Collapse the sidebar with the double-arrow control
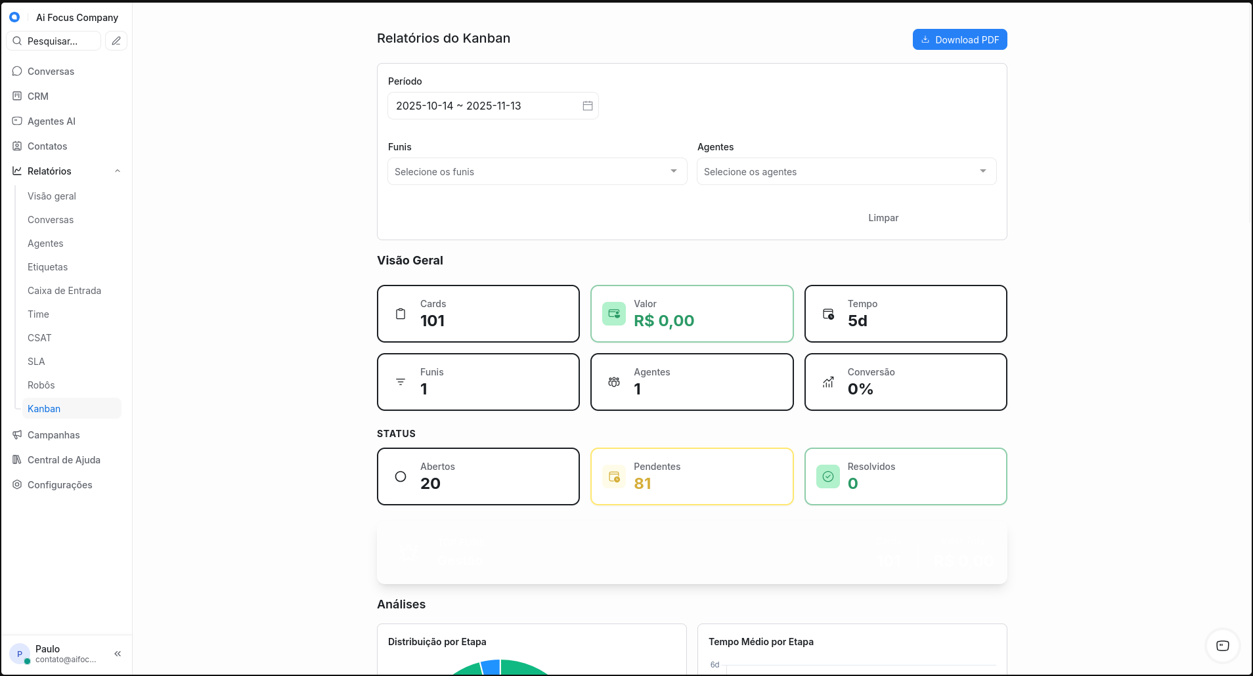Screen dimensions: 1253x676 [x=118, y=654]
